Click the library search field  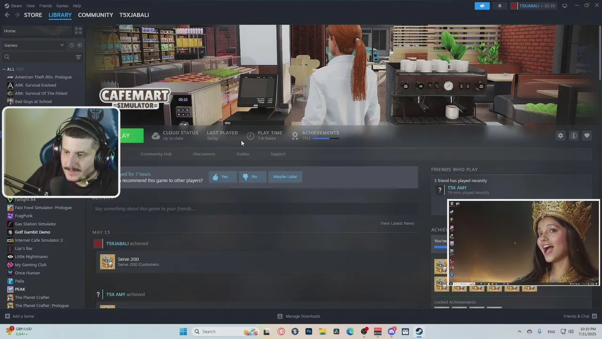click(38, 57)
